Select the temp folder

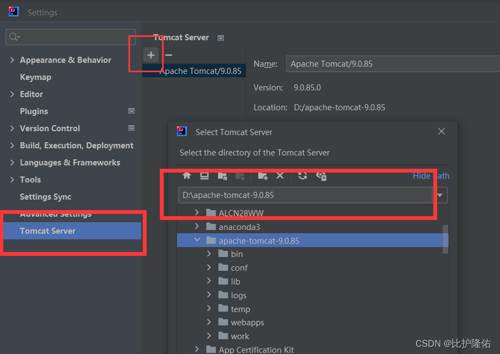click(240, 309)
